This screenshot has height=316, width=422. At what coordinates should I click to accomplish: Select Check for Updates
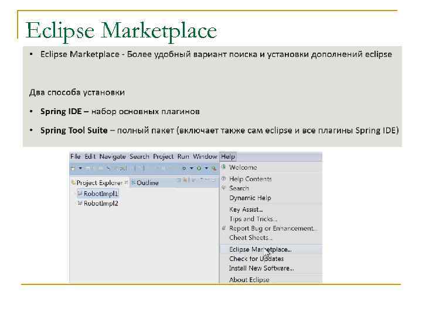[x=271, y=259]
